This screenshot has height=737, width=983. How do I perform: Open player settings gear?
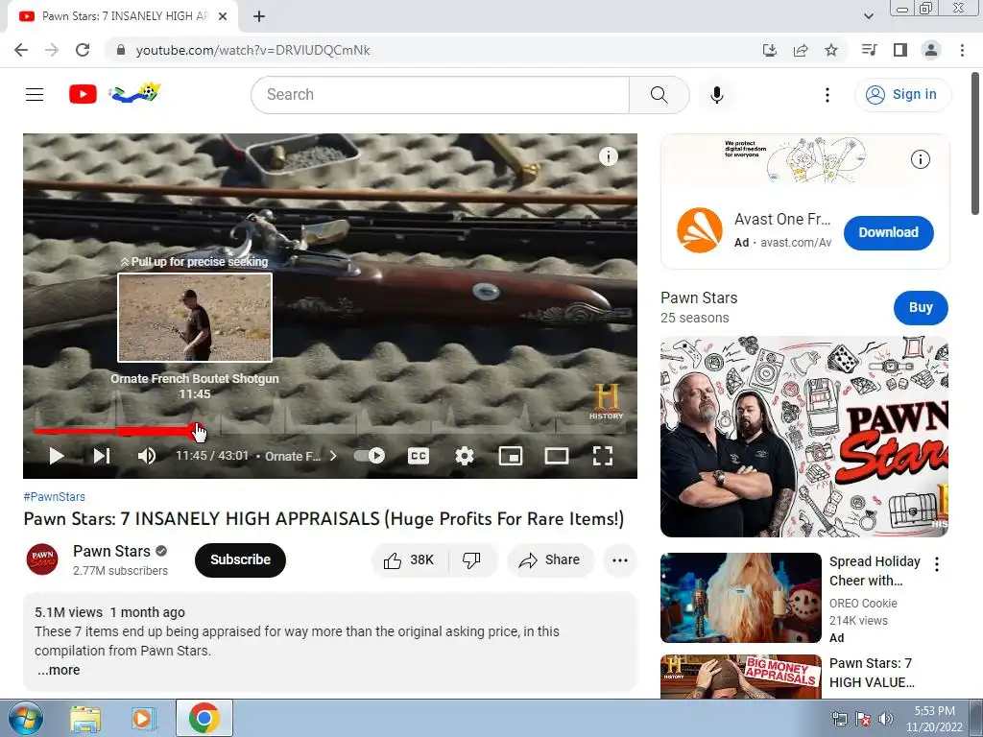point(464,456)
